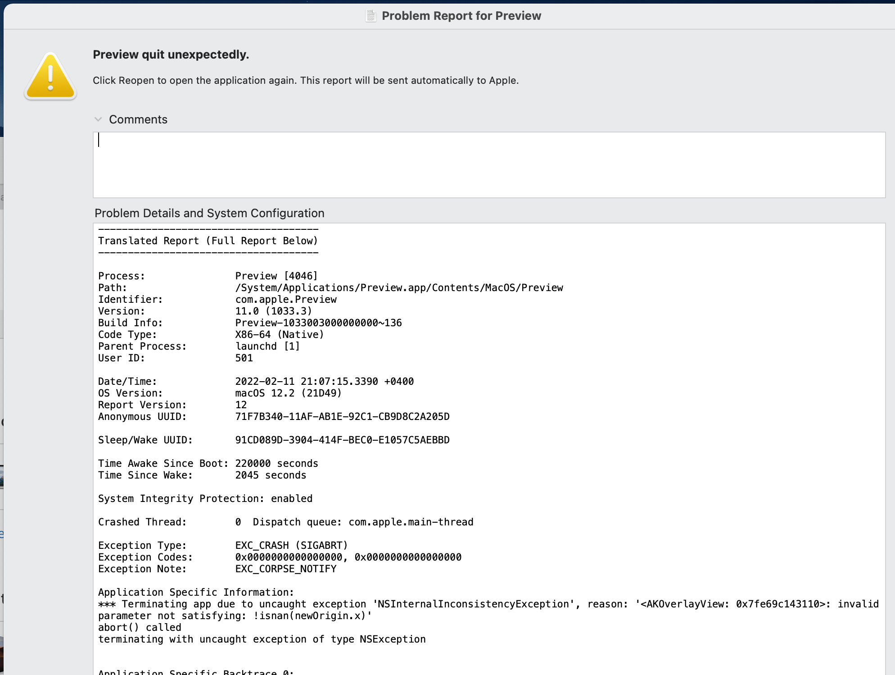
Task: Collapse the Comments disclosure chevron
Action: [x=98, y=119]
